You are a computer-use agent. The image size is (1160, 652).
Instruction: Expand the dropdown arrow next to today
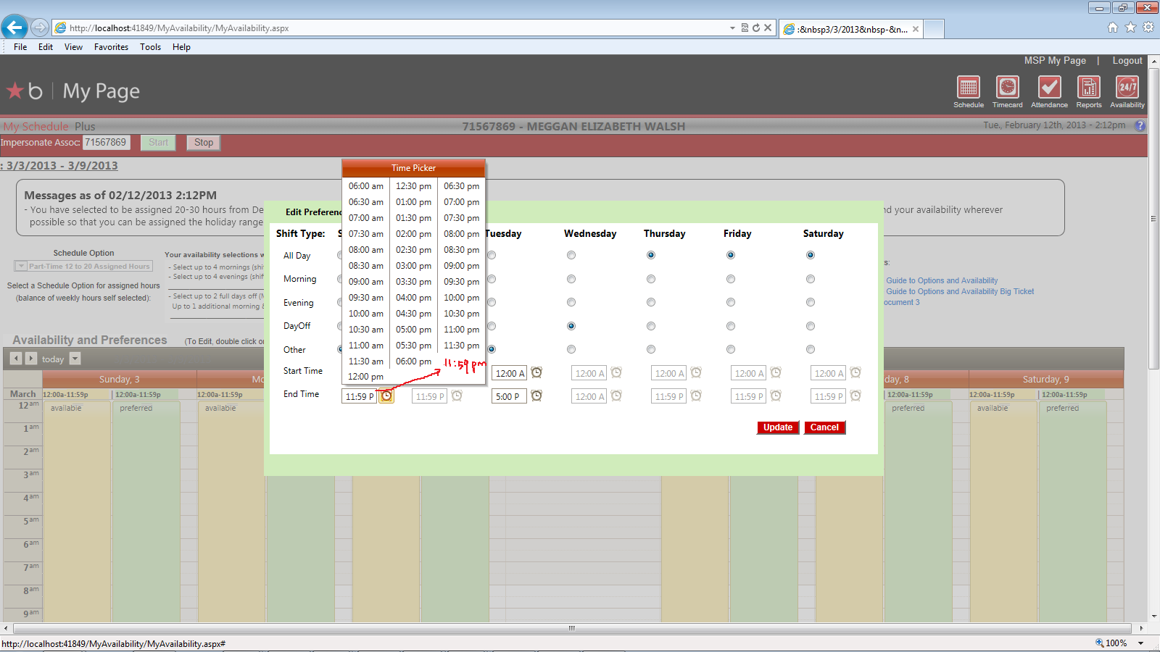point(75,359)
